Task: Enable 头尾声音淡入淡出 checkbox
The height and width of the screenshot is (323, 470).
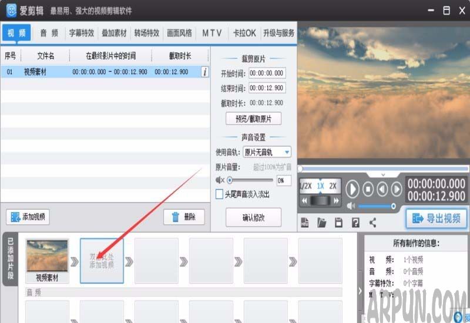Action: (x=219, y=194)
